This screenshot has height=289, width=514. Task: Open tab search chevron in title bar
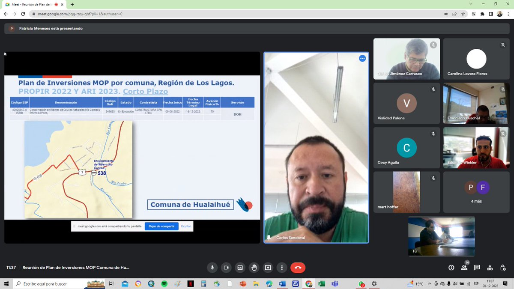pyautogui.click(x=471, y=4)
